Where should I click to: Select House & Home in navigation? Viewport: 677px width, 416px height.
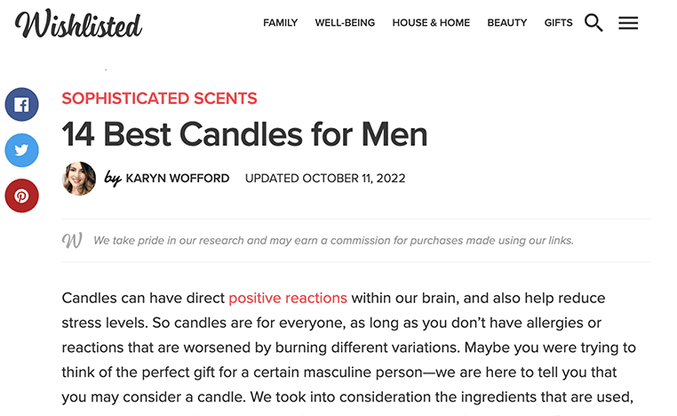coord(431,23)
